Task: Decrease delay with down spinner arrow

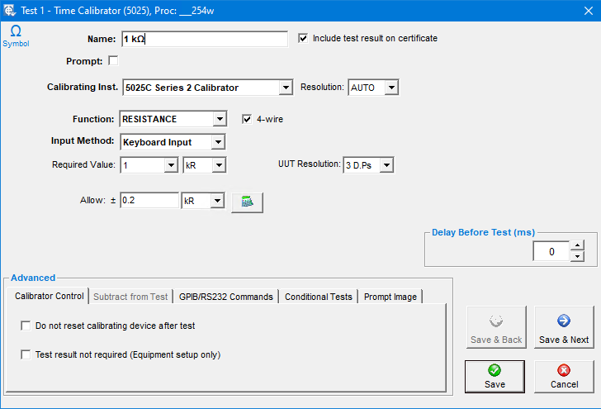Action: pyautogui.click(x=577, y=257)
